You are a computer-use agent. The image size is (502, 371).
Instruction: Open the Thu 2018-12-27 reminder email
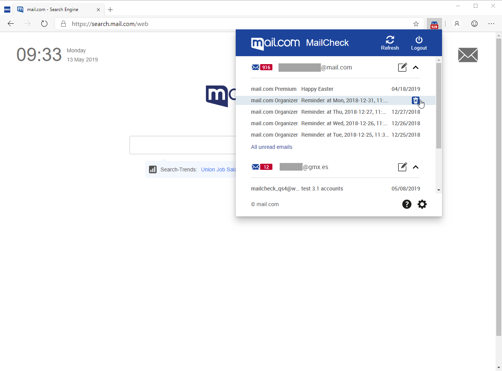coord(335,112)
